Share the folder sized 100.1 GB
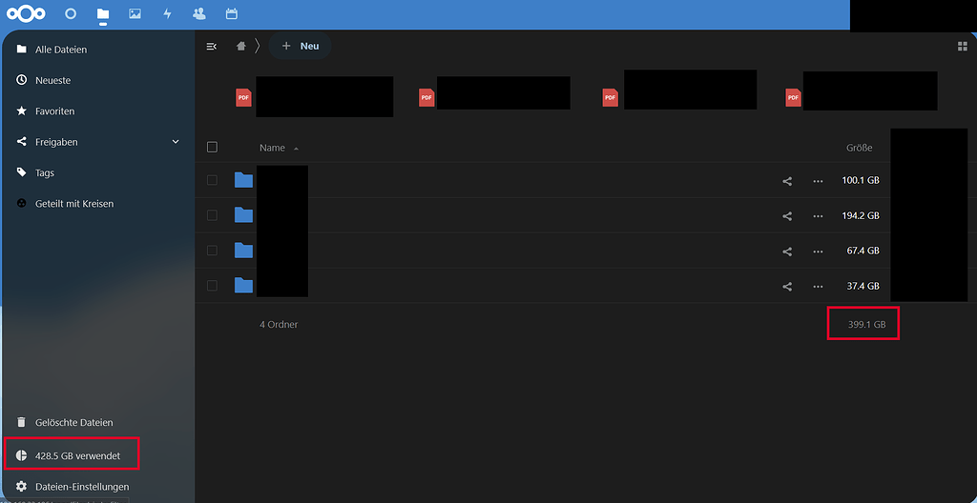 787,181
